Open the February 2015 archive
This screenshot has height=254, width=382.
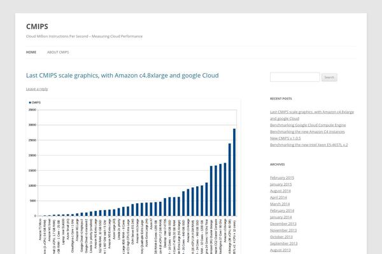[x=282, y=178]
